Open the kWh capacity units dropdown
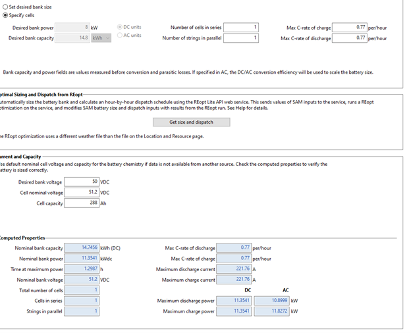 click(101, 38)
